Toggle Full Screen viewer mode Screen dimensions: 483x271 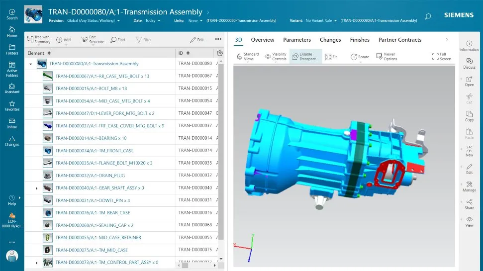point(441,57)
